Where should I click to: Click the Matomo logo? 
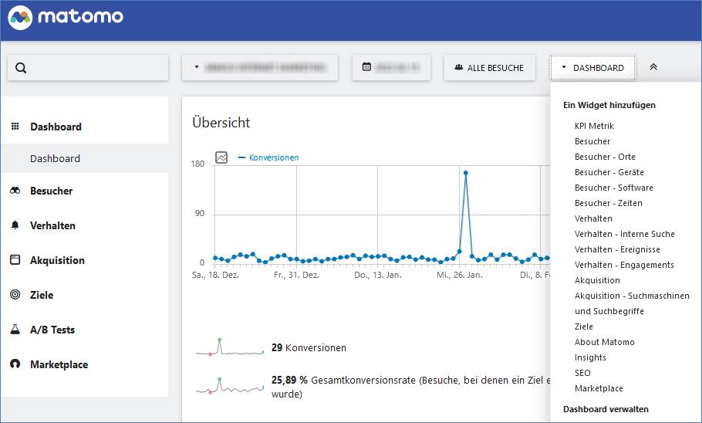click(66, 18)
